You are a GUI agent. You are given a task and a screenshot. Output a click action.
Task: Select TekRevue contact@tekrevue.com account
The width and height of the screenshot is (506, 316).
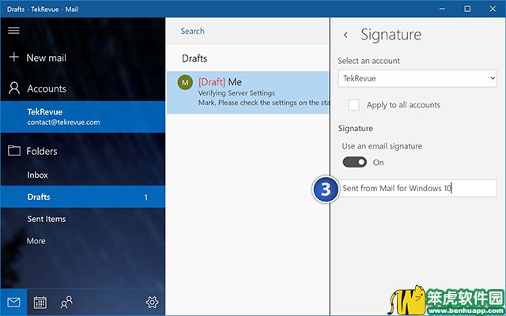coord(82,117)
